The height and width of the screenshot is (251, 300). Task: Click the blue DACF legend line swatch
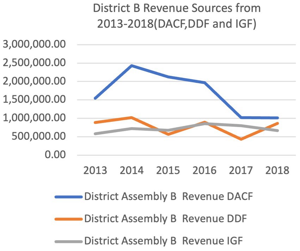pos(68,197)
